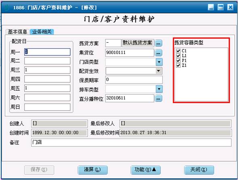Open browse button next to 直分播种位
This screenshot has height=180, width=238.
pos(159,99)
